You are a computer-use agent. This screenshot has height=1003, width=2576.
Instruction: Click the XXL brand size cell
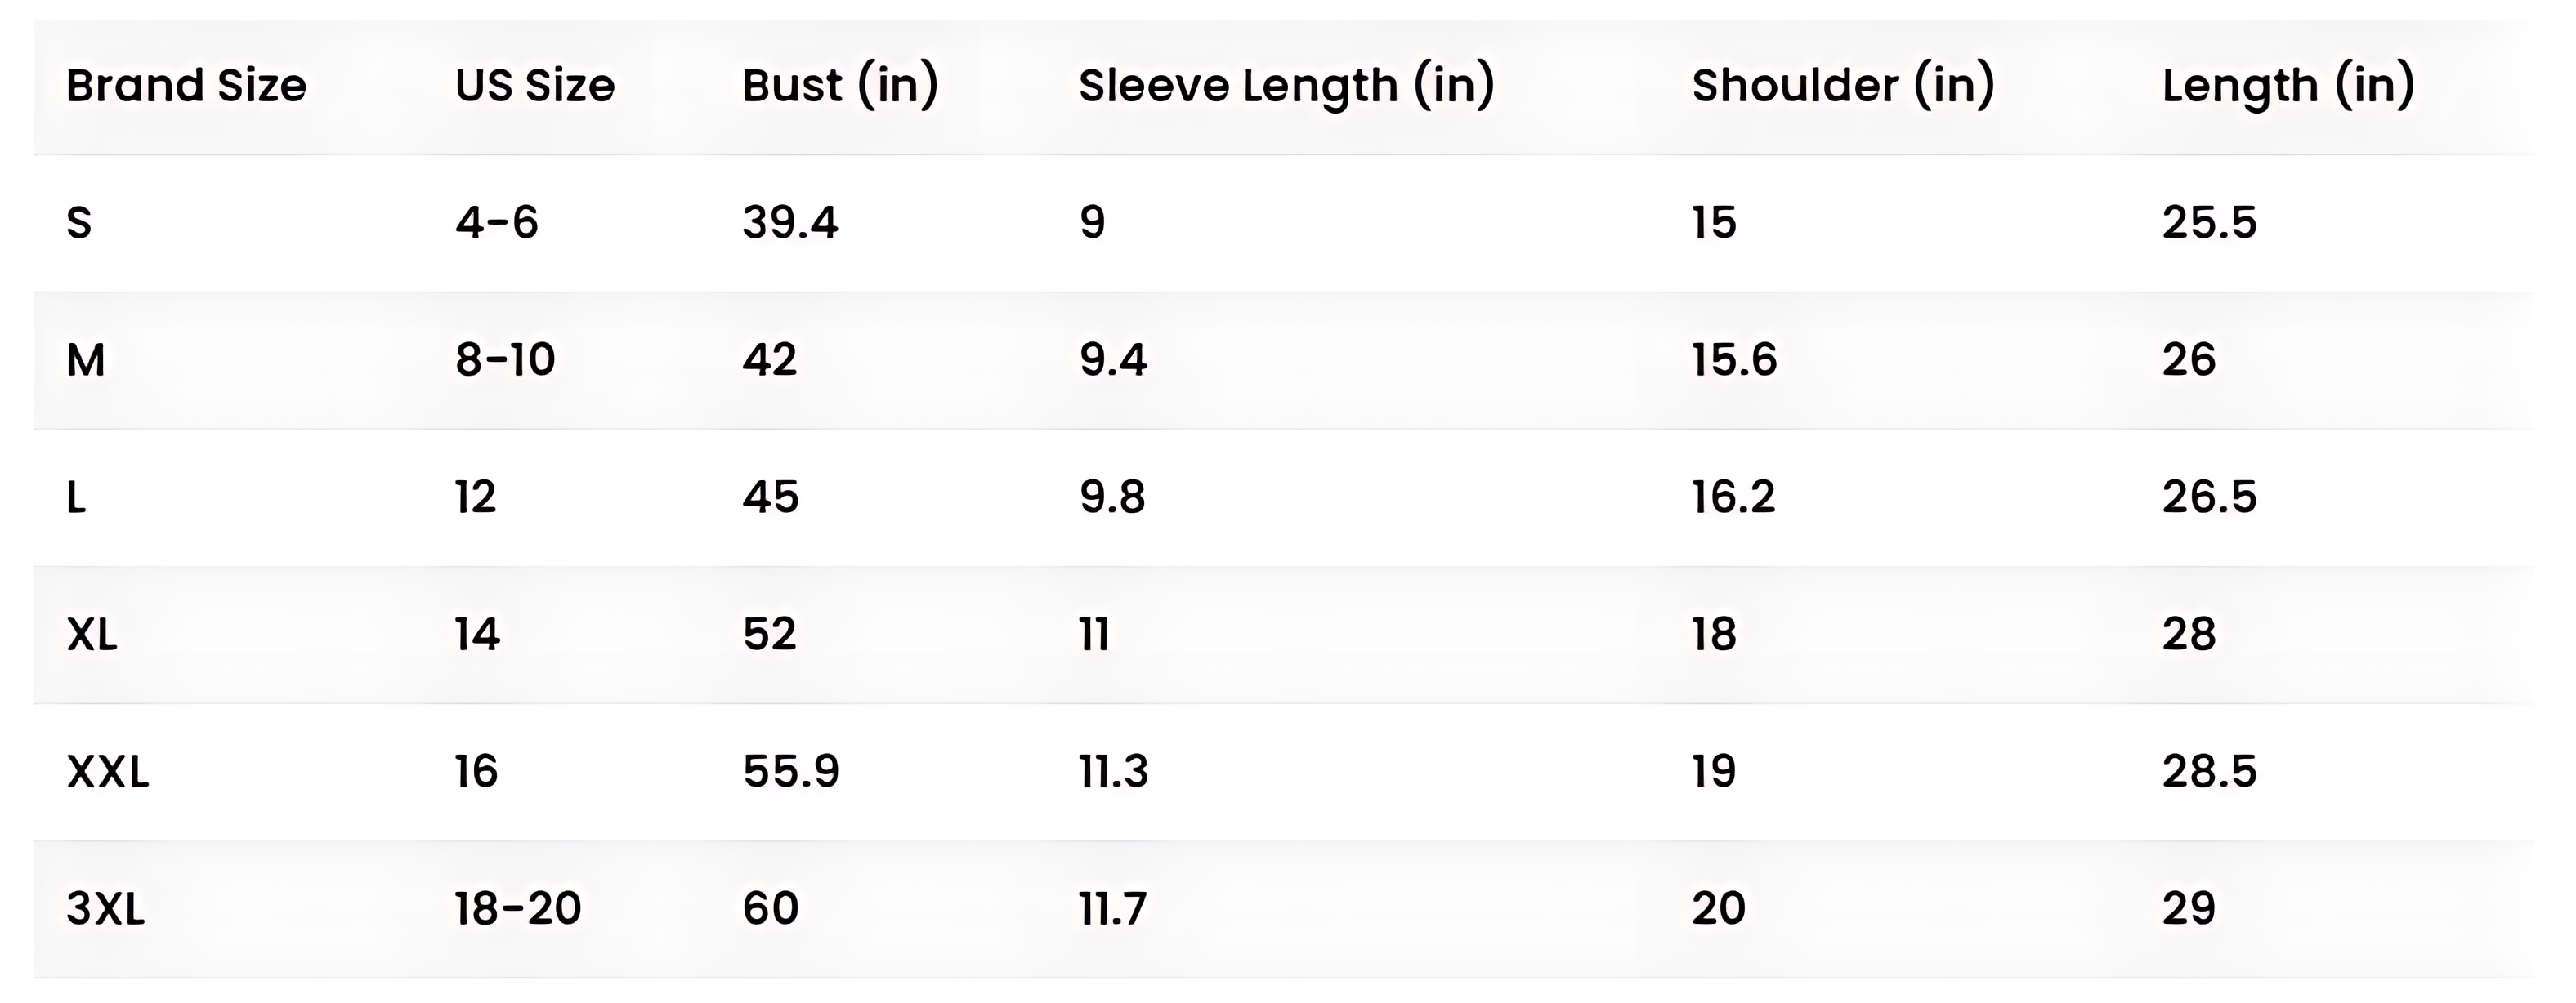tap(108, 771)
